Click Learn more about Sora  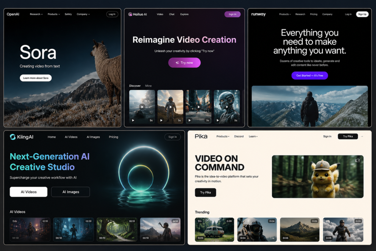36,78
